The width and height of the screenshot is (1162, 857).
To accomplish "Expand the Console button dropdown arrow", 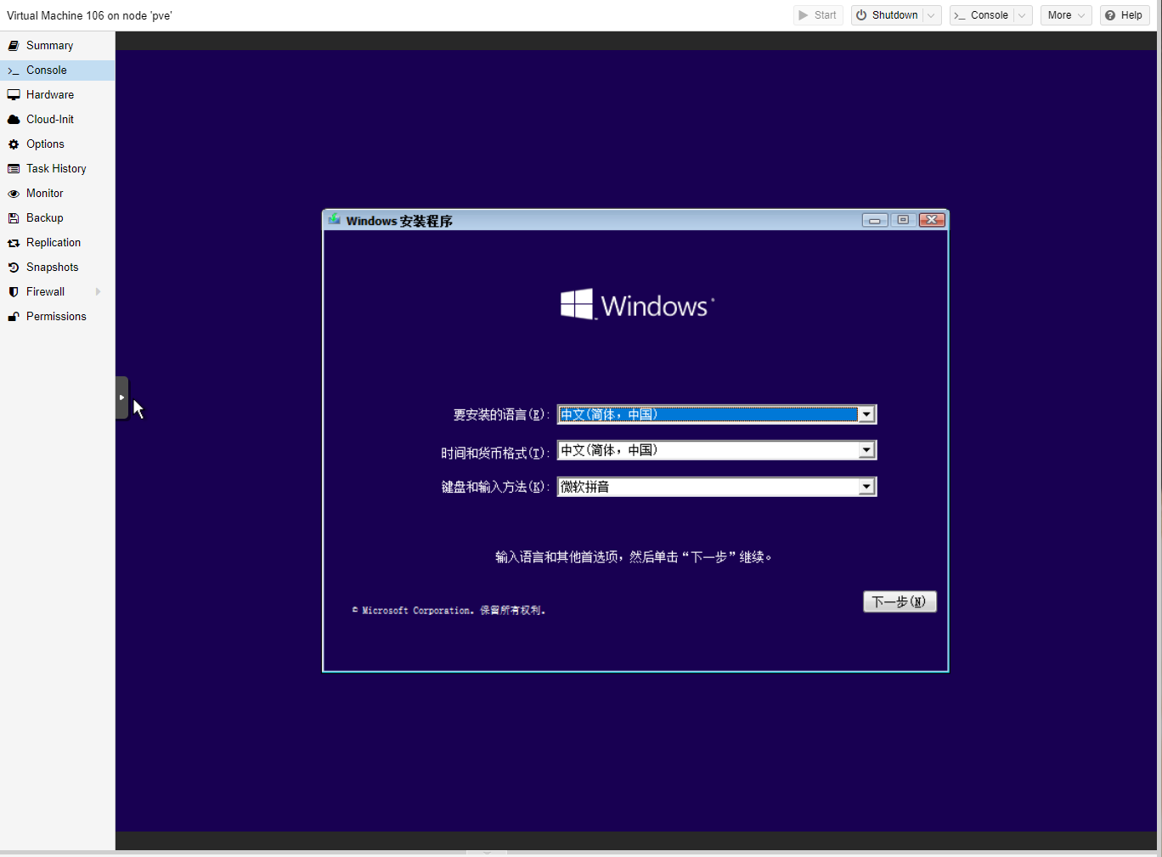I will click(x=1022, y=15).
